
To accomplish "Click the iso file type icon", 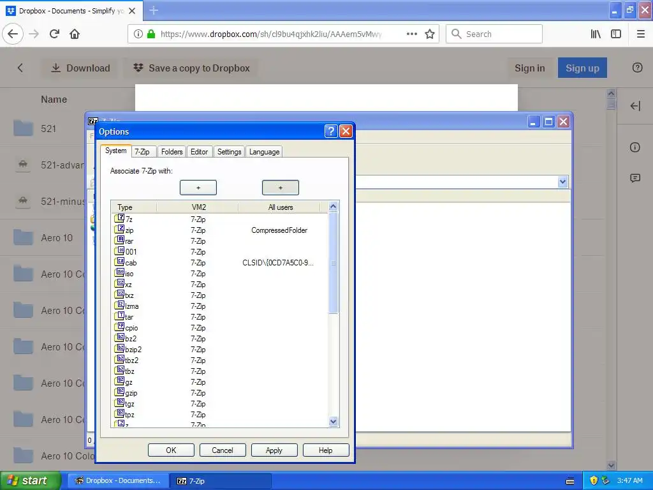I will 119,272.
